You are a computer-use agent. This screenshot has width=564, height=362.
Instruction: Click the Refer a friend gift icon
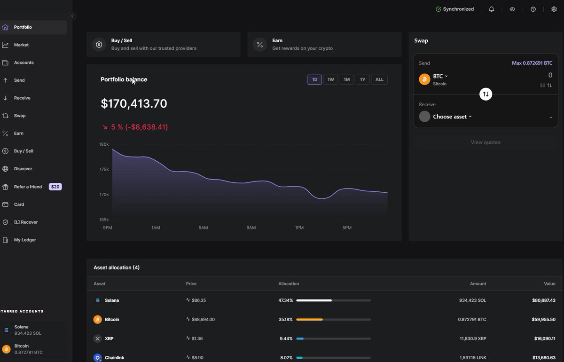click(x=5, y=187)
